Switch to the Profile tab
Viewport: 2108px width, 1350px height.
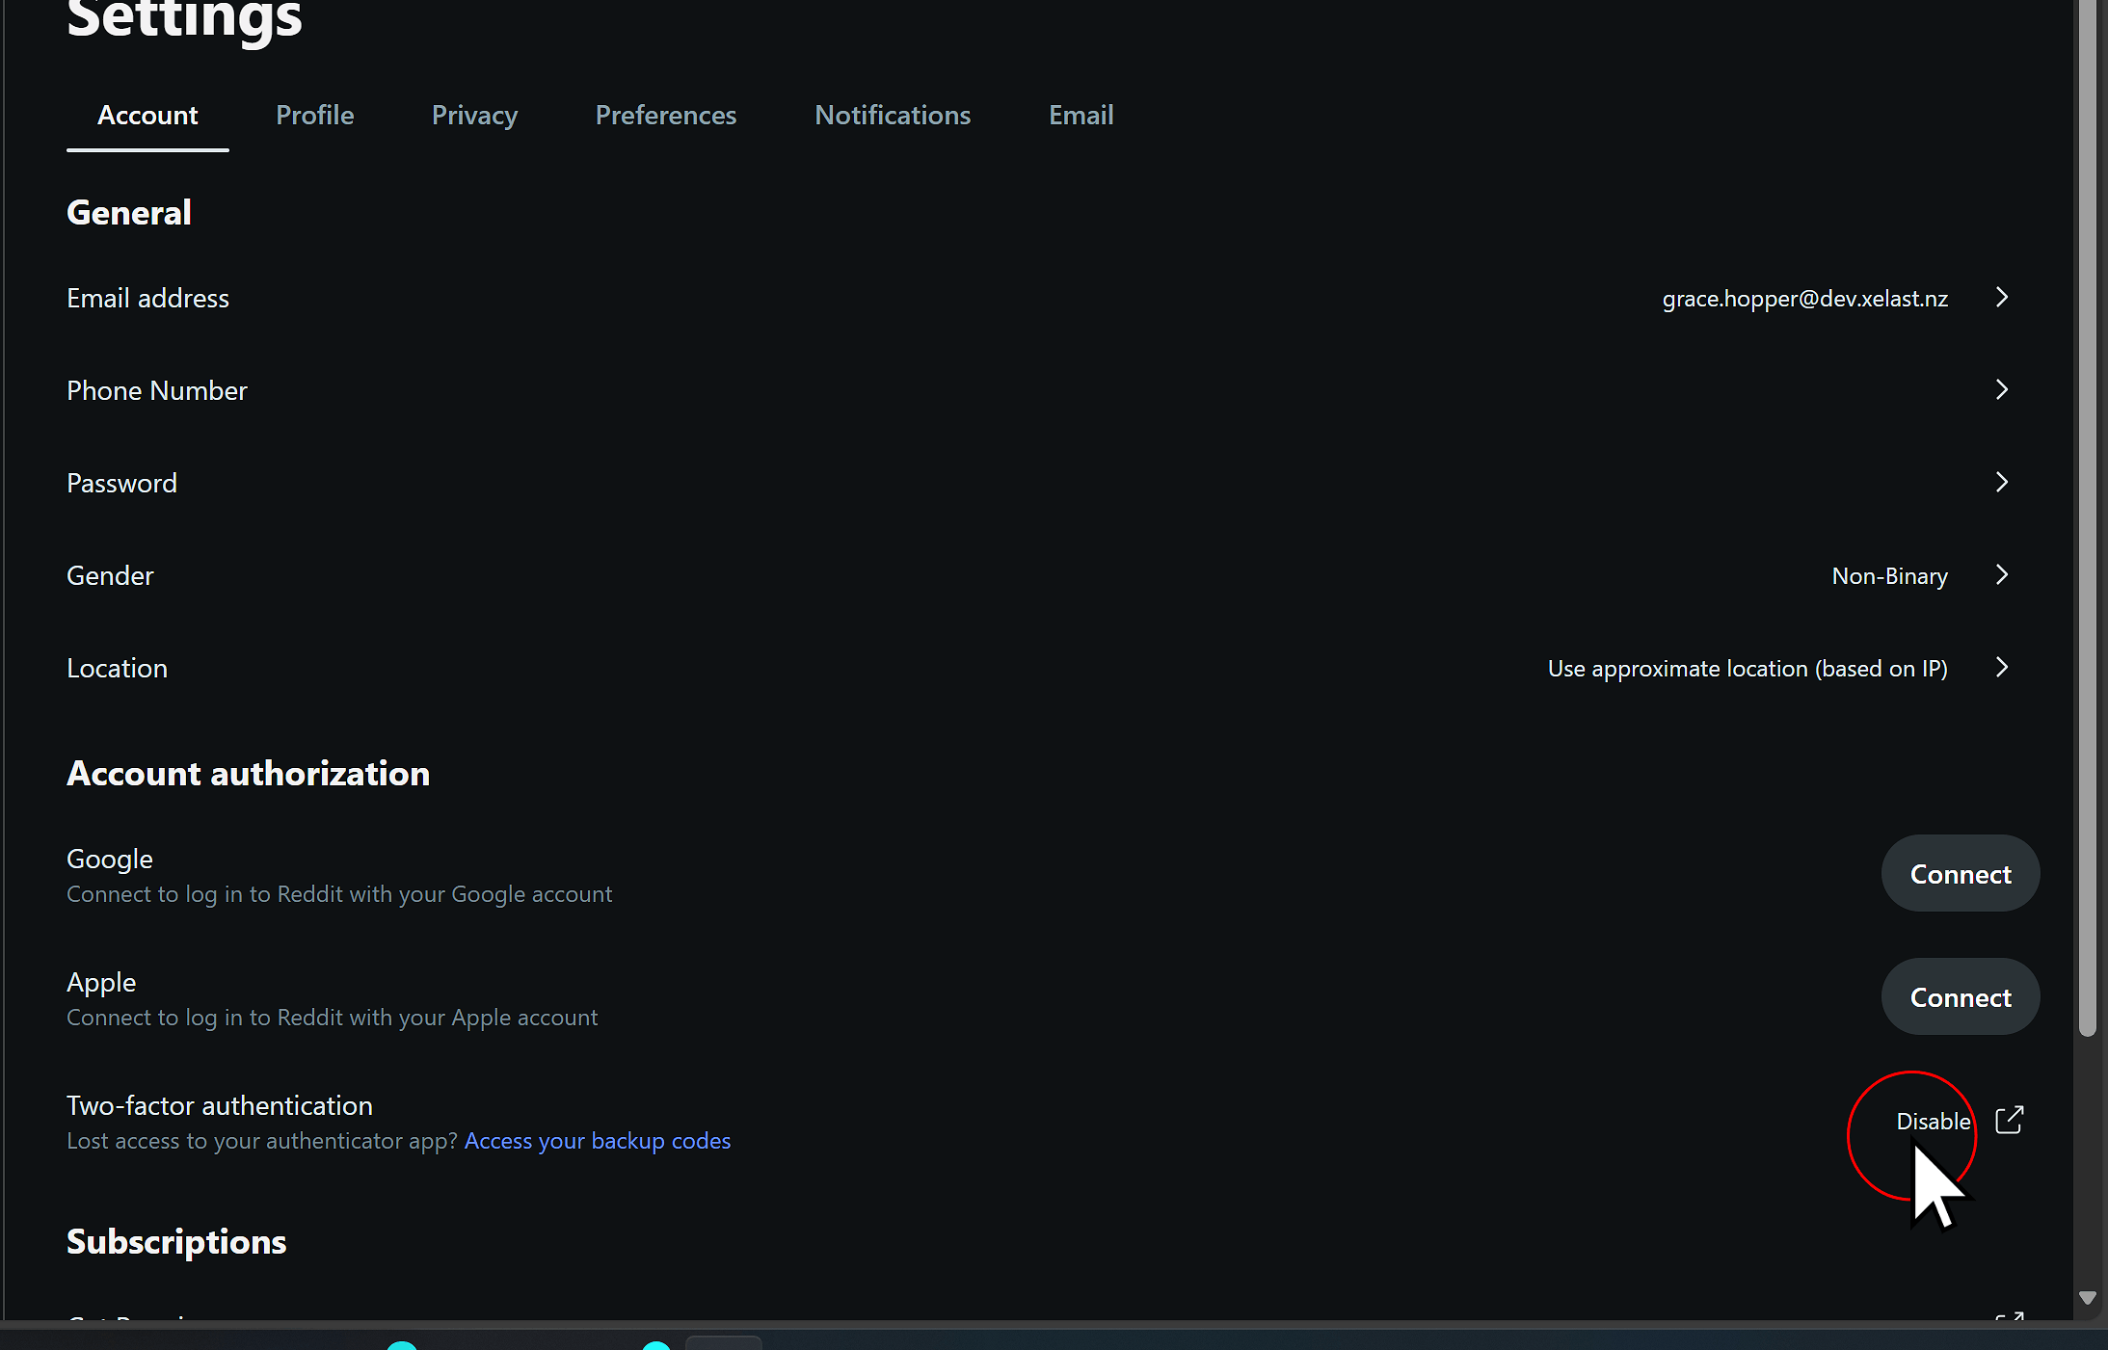(314, 115)
